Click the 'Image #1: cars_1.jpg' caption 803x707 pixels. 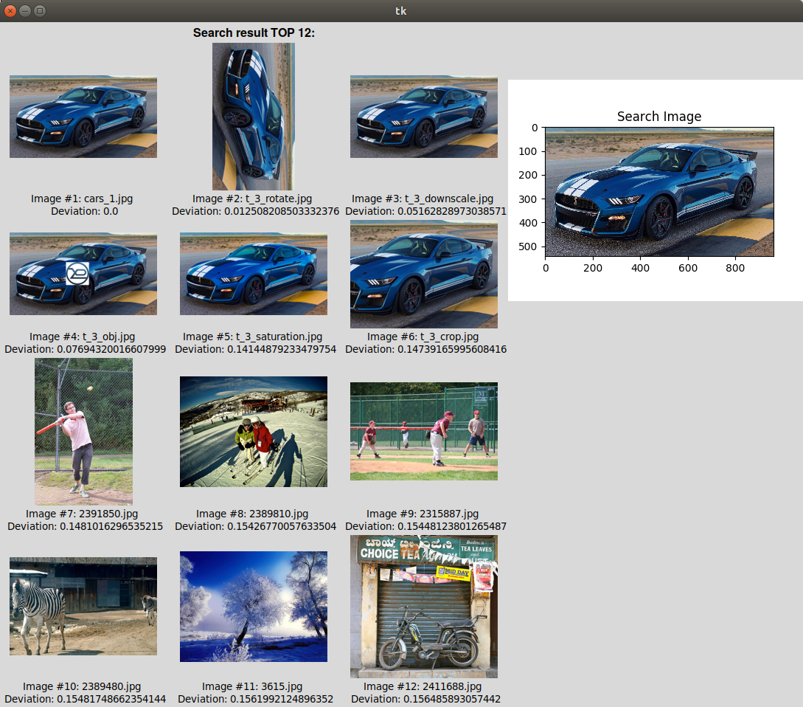82,199
